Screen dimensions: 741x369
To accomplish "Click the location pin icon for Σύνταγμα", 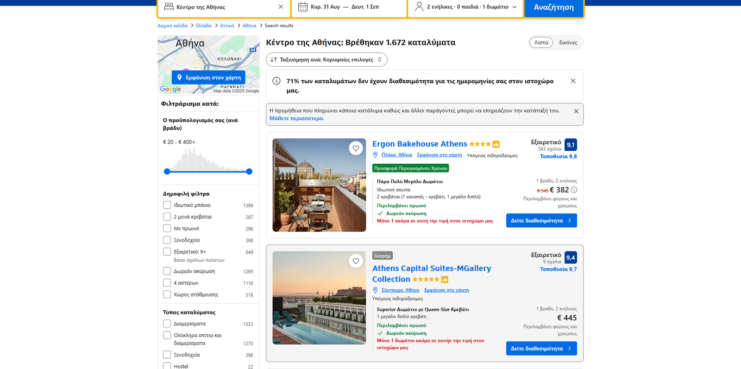I will click(376, 290).
